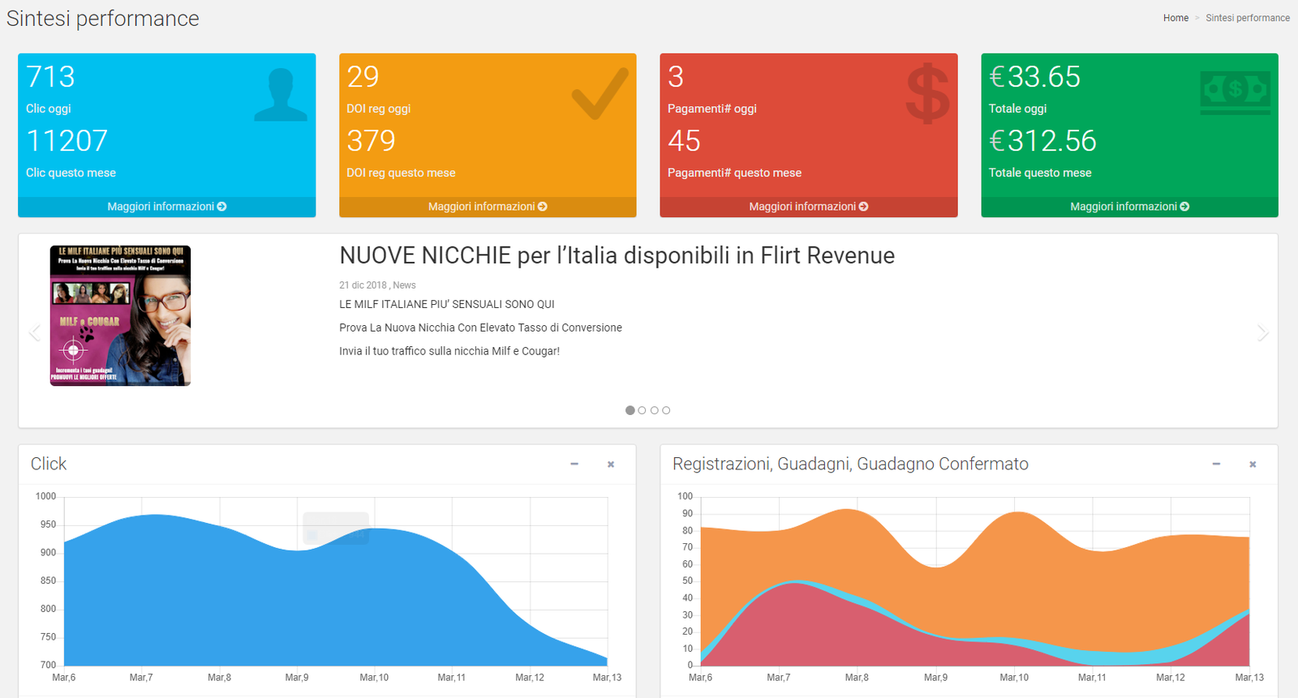
Task: Advance to next news slide
Action: pos(1262,333)
